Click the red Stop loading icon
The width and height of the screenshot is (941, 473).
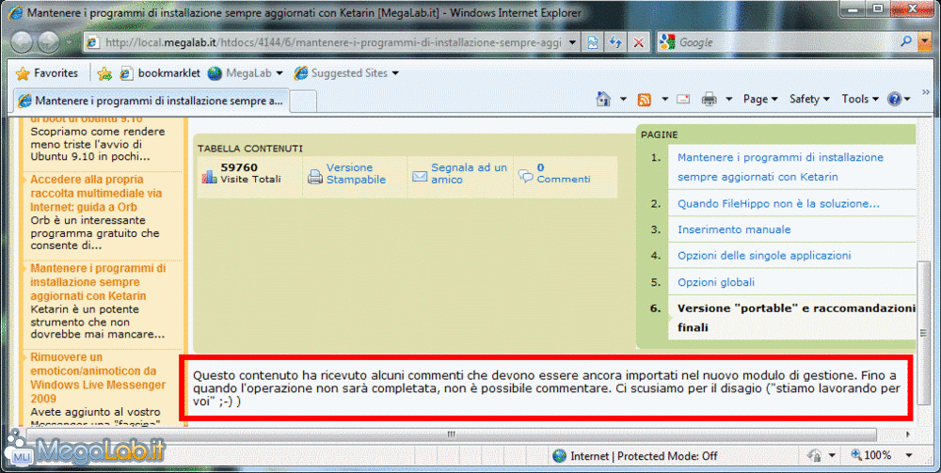[x=639, y=42]
